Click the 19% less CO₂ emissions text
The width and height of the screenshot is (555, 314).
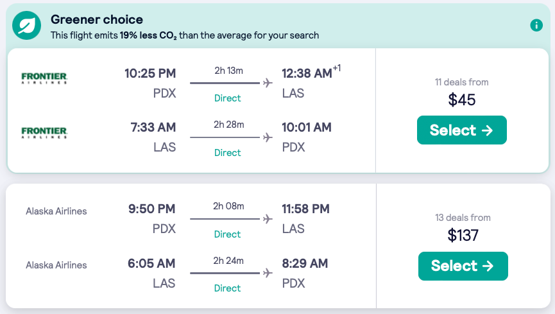(x=148, y=35)
